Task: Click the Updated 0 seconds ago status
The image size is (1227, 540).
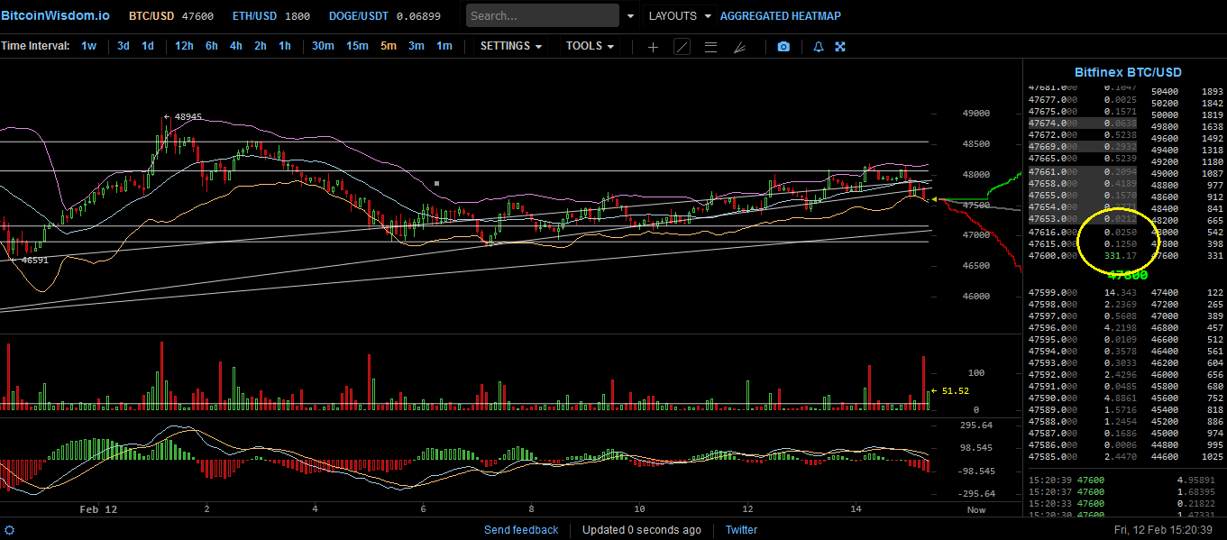Action: (x=641, y=530)
